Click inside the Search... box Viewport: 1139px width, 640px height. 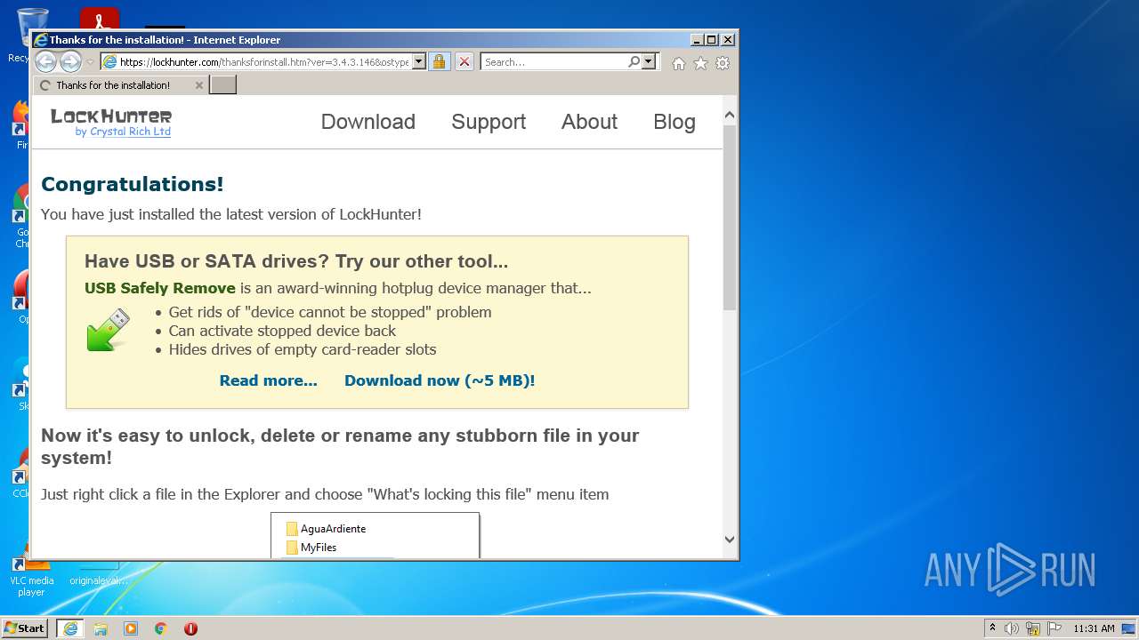click(553, 62)
